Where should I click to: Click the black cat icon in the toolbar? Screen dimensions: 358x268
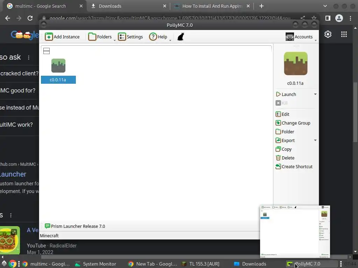click(181, 37)
